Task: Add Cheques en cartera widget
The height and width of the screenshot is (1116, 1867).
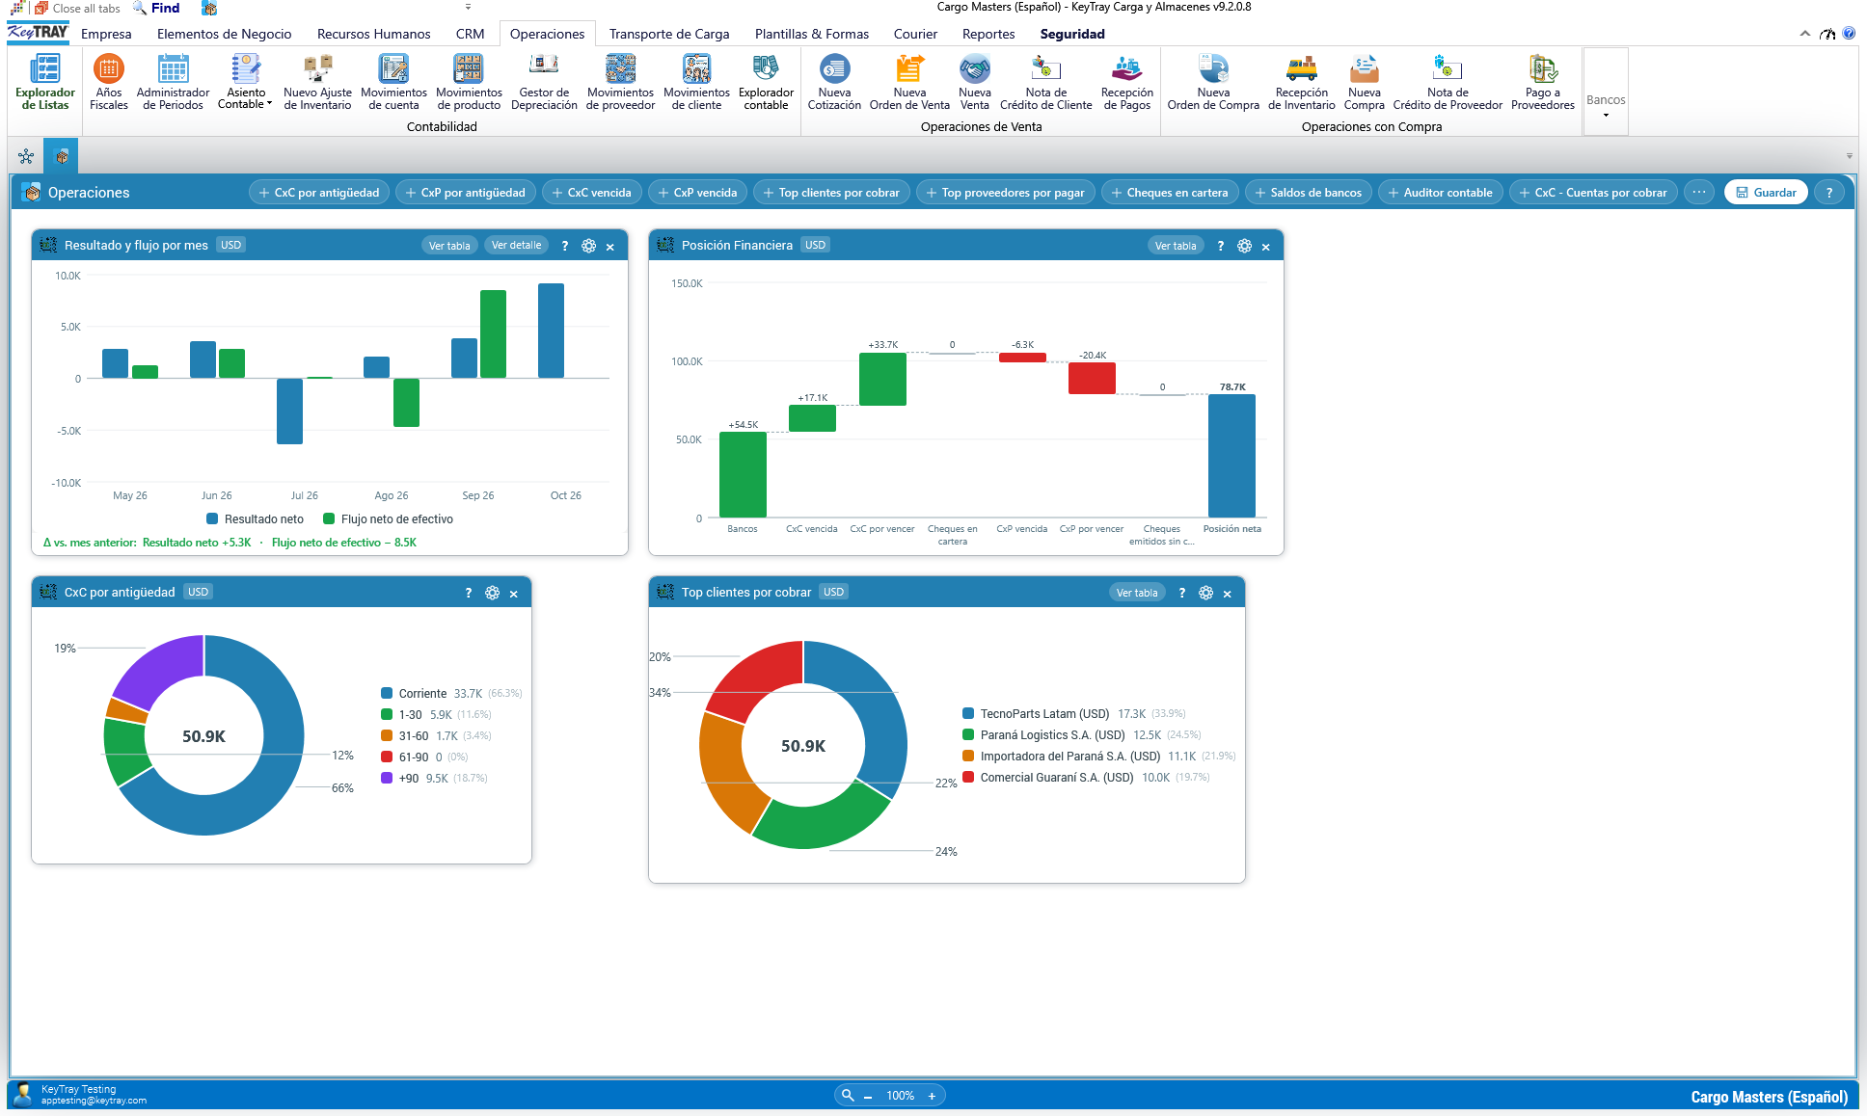Action: (1169, 193)
